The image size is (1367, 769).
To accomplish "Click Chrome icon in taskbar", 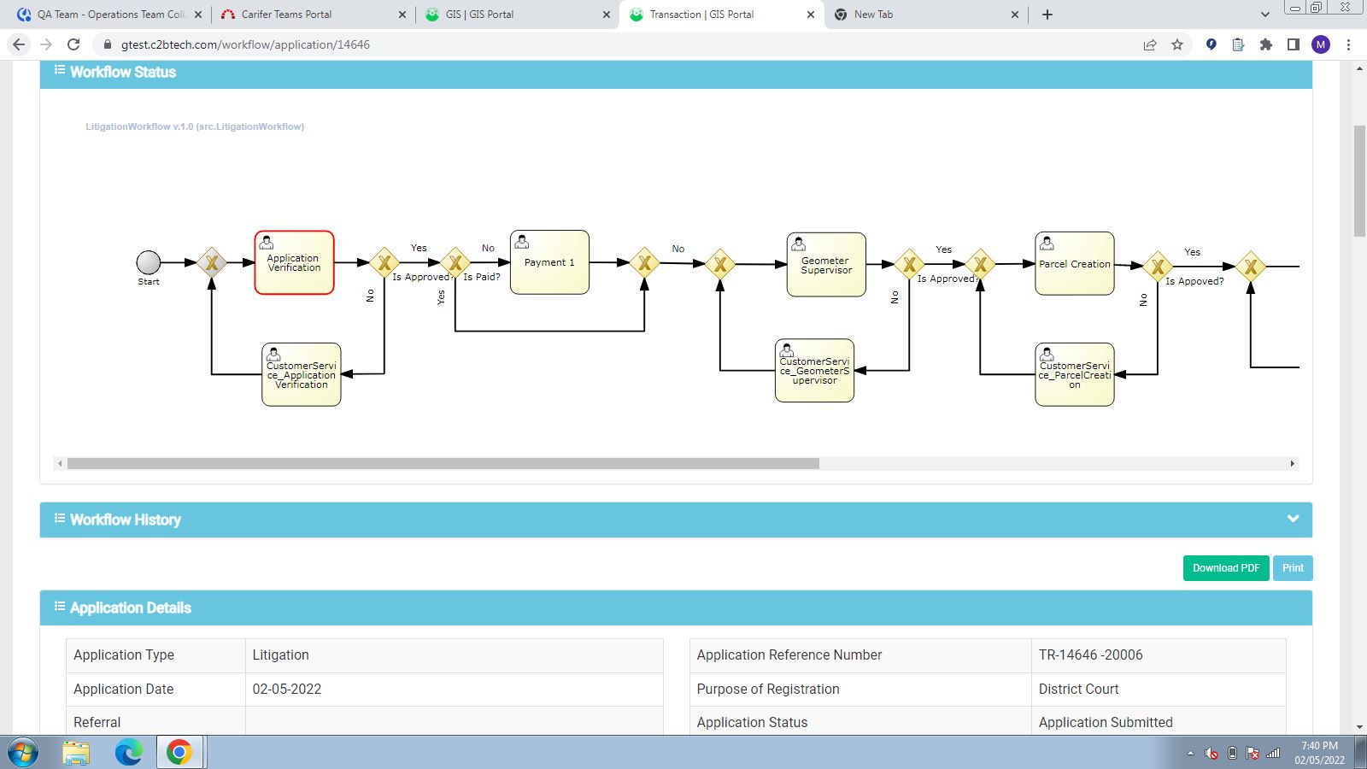I will 179,753.
